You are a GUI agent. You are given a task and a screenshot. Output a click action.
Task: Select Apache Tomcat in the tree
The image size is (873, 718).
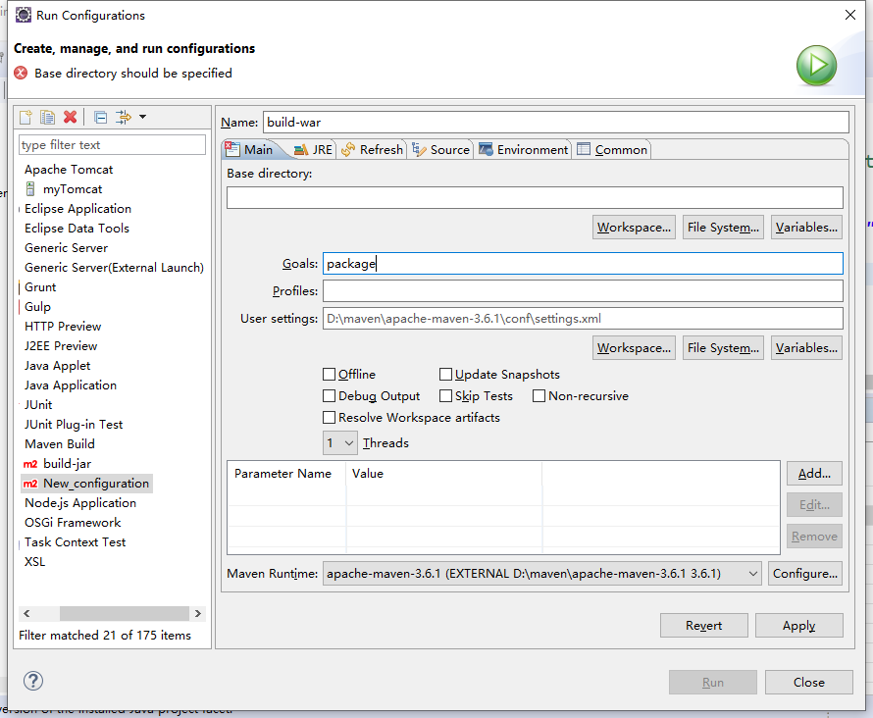coord(69,170)
